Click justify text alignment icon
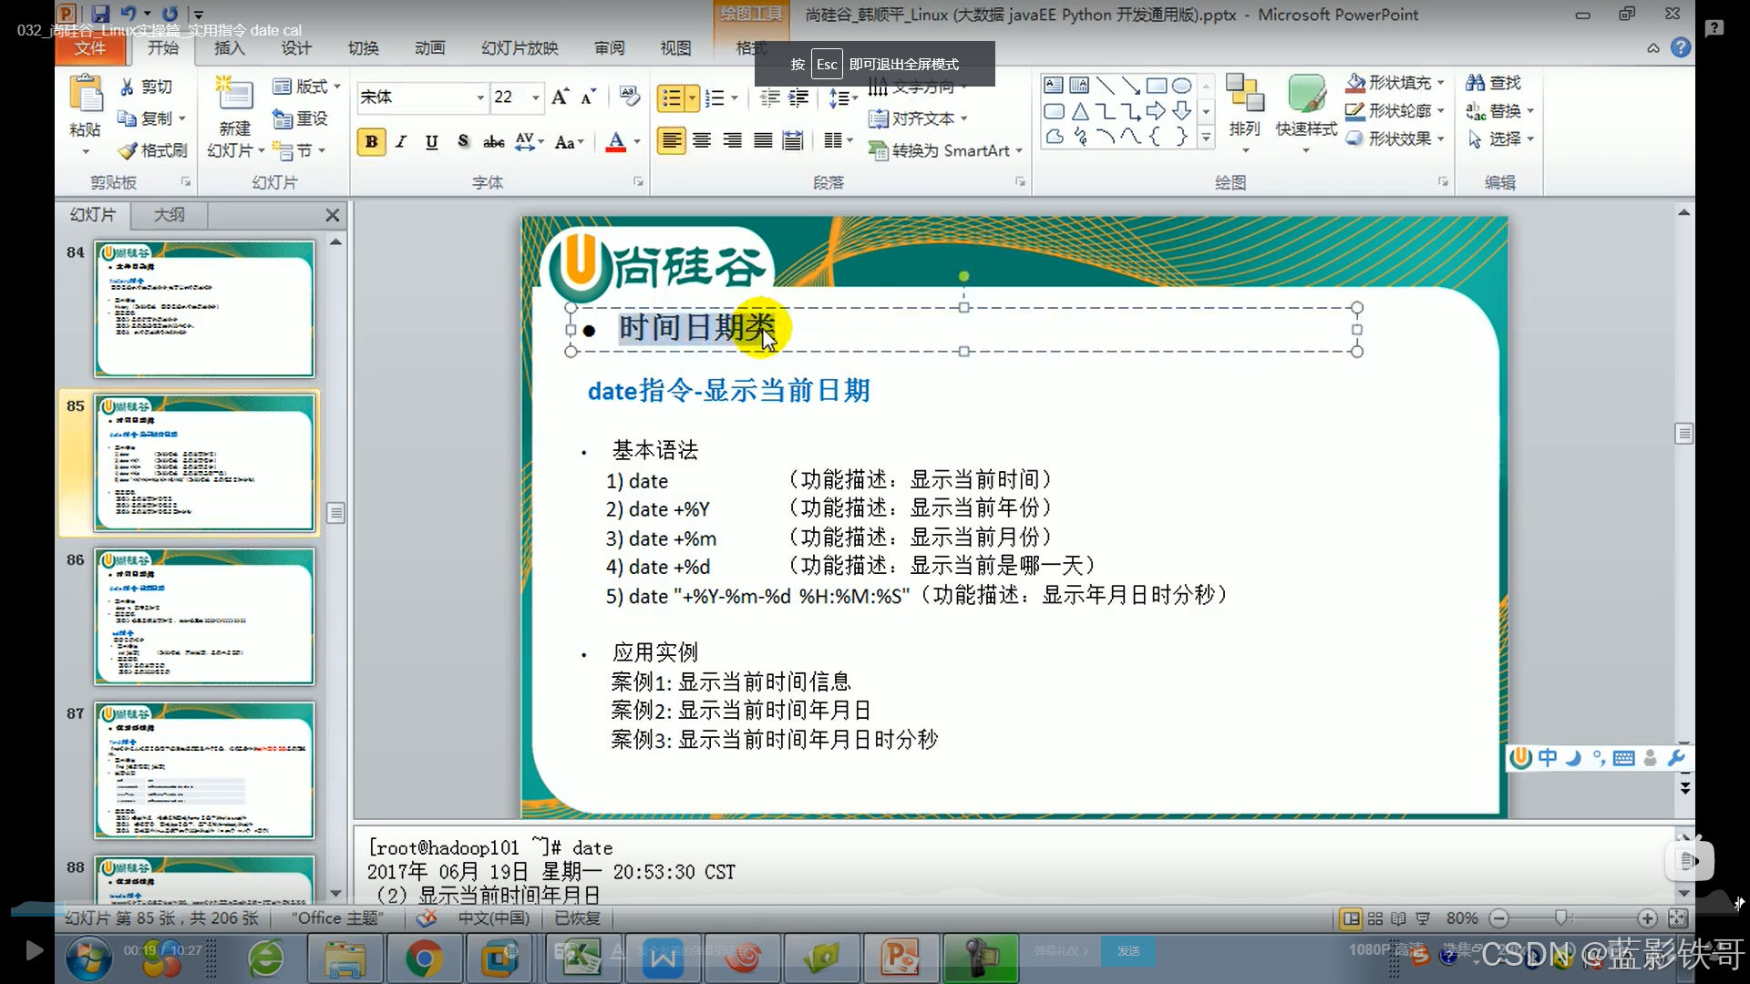The width and height of the screenshot is (1750, 984). coord(763,141)
